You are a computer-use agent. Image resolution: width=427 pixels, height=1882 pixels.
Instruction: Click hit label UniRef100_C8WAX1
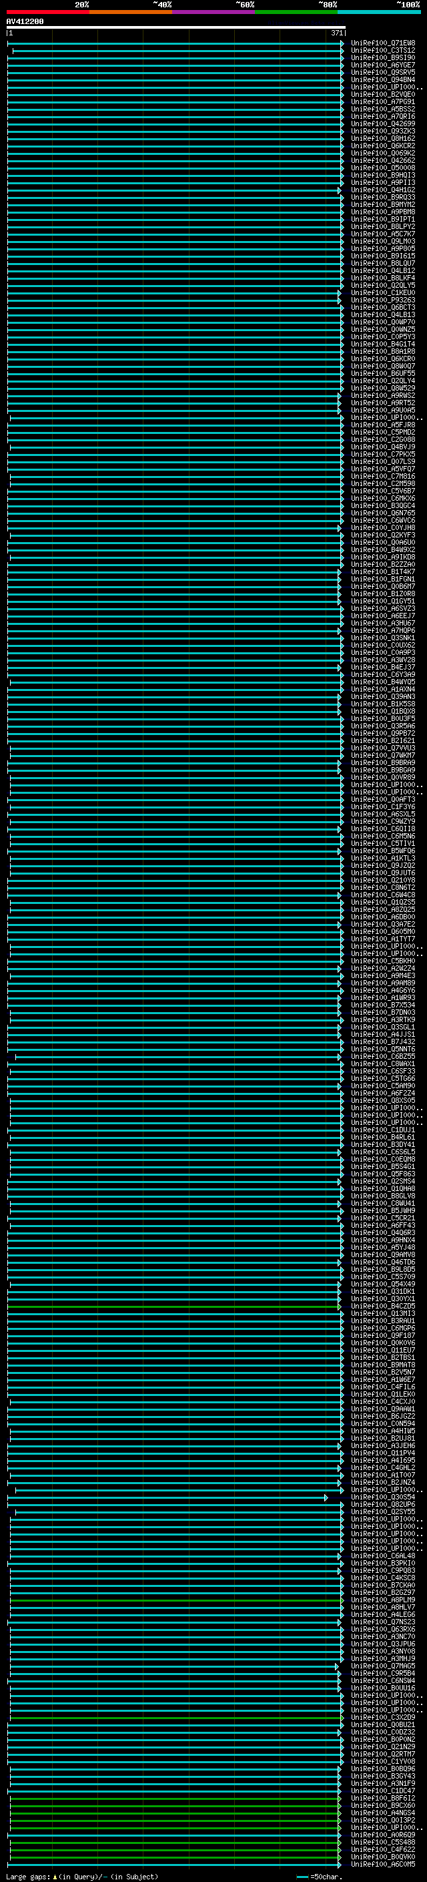click(382, 1064)
